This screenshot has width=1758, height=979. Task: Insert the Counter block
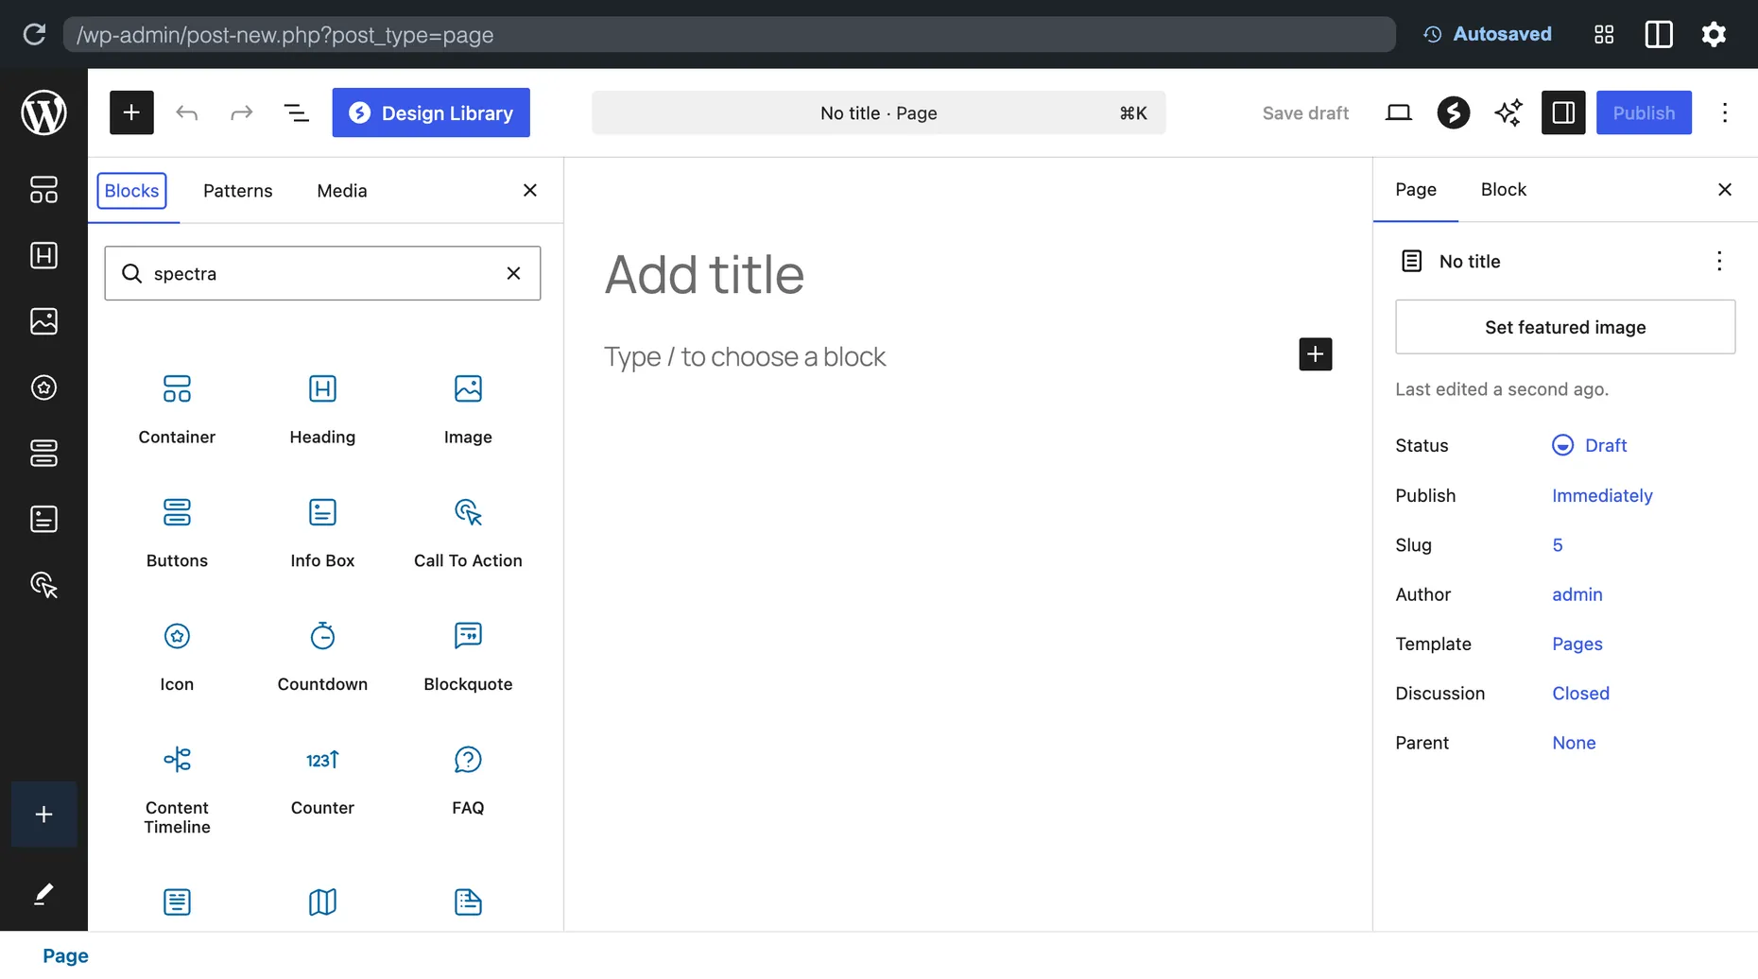[x=322, y=781]
